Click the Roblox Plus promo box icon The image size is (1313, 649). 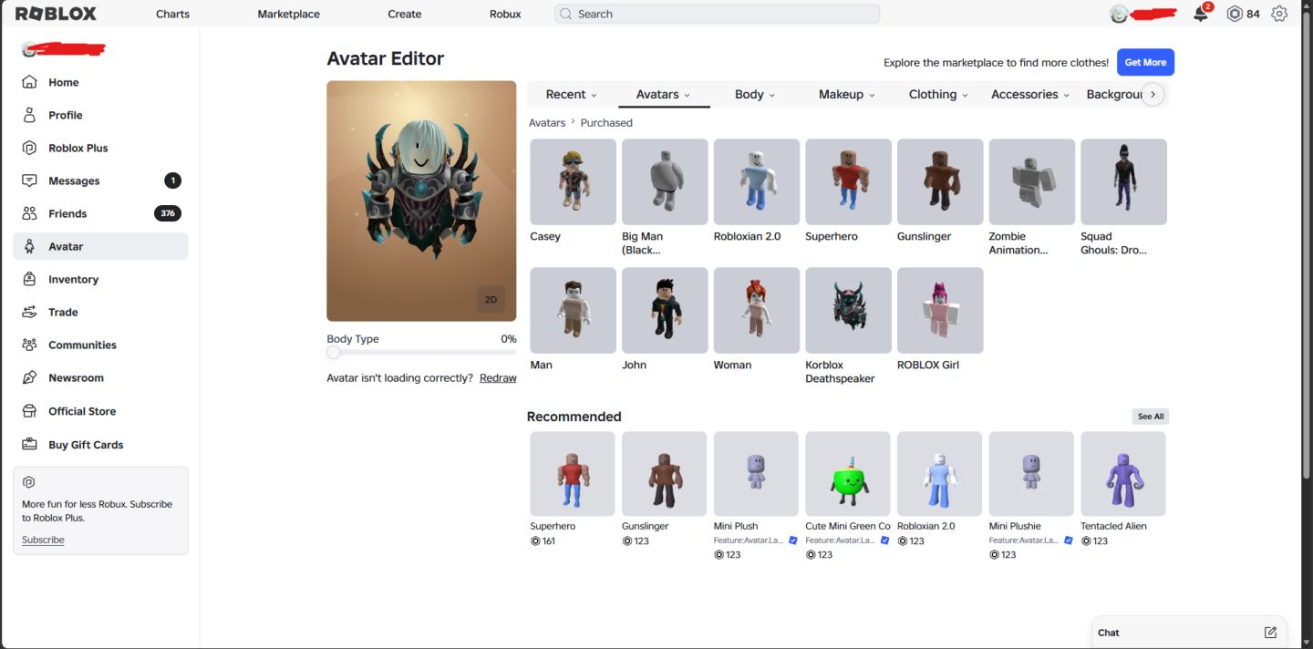[x=28, y=482]
